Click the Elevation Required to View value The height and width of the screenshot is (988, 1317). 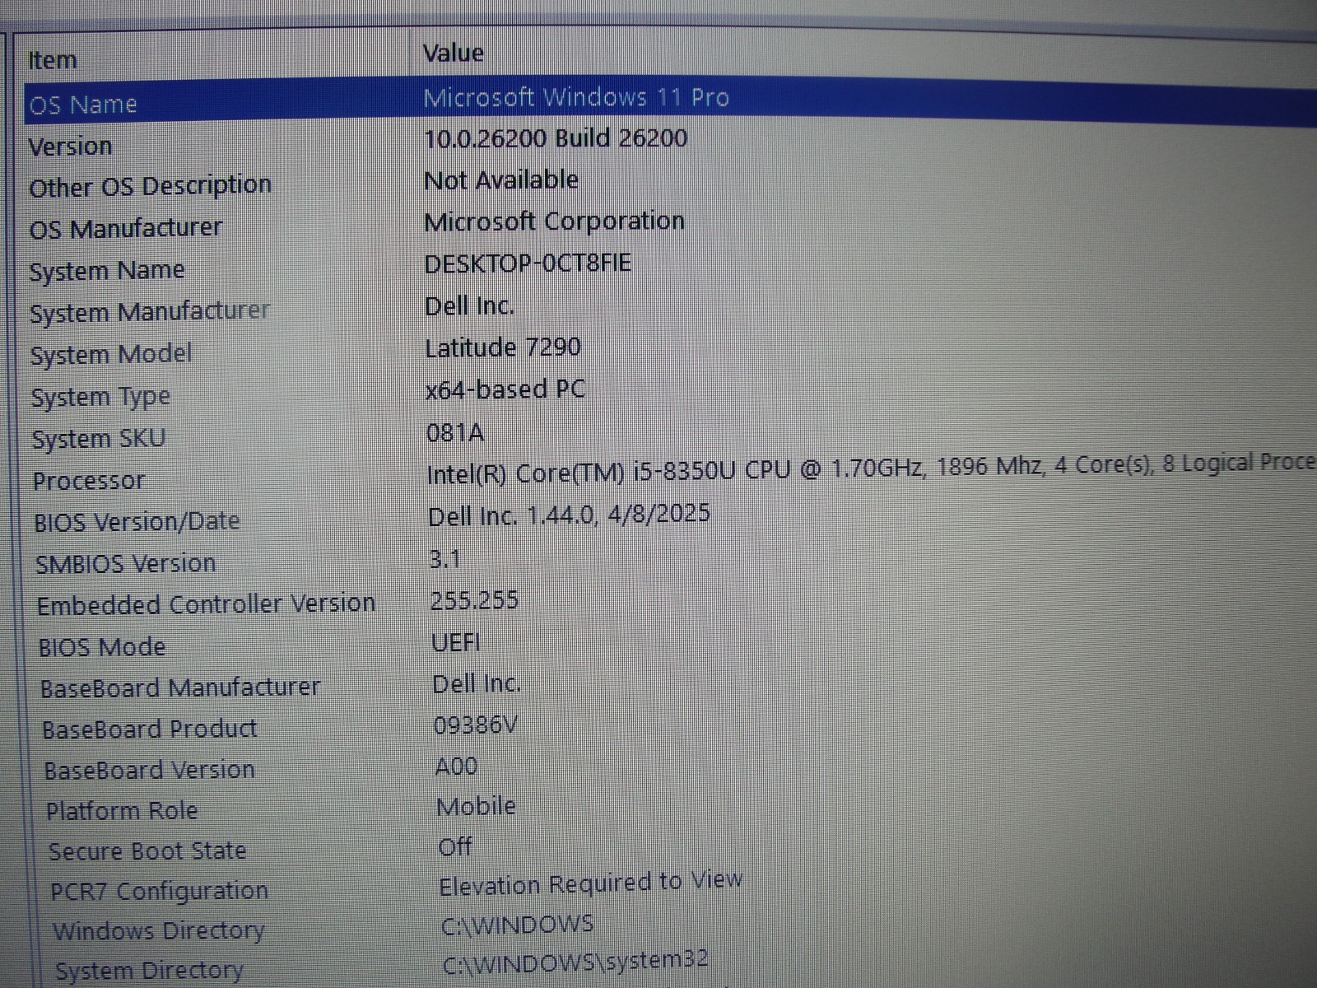click(x=591, y=883)
